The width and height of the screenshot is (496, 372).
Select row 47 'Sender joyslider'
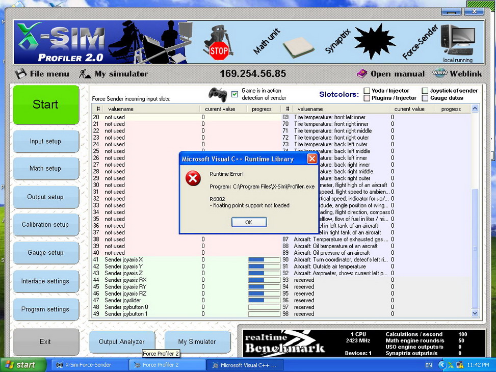186,300
